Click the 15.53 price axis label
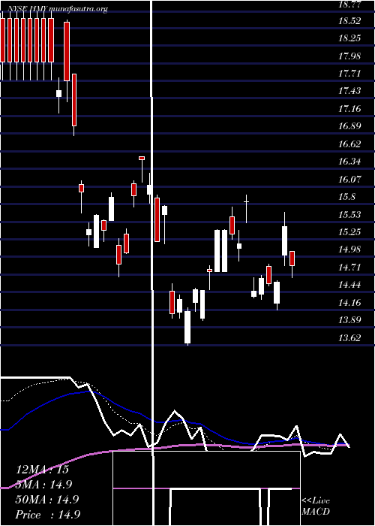 [350, 215]
